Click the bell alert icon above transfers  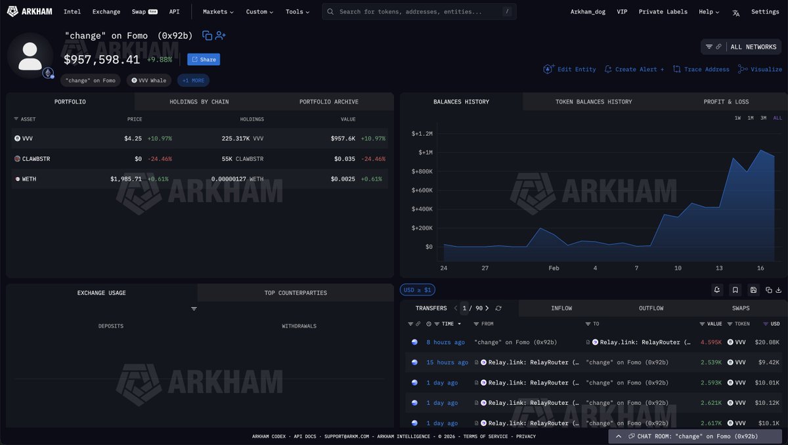tap(718, 289)
